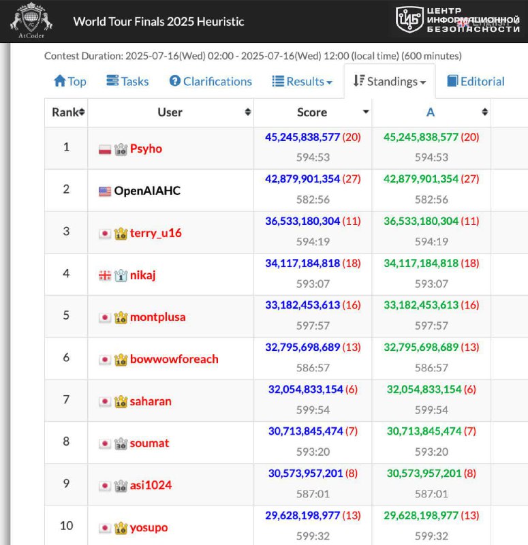Click gold crown badge beside bowwowforeach
The width and height of the screenshot is (528, 545).
pos(121,360)
